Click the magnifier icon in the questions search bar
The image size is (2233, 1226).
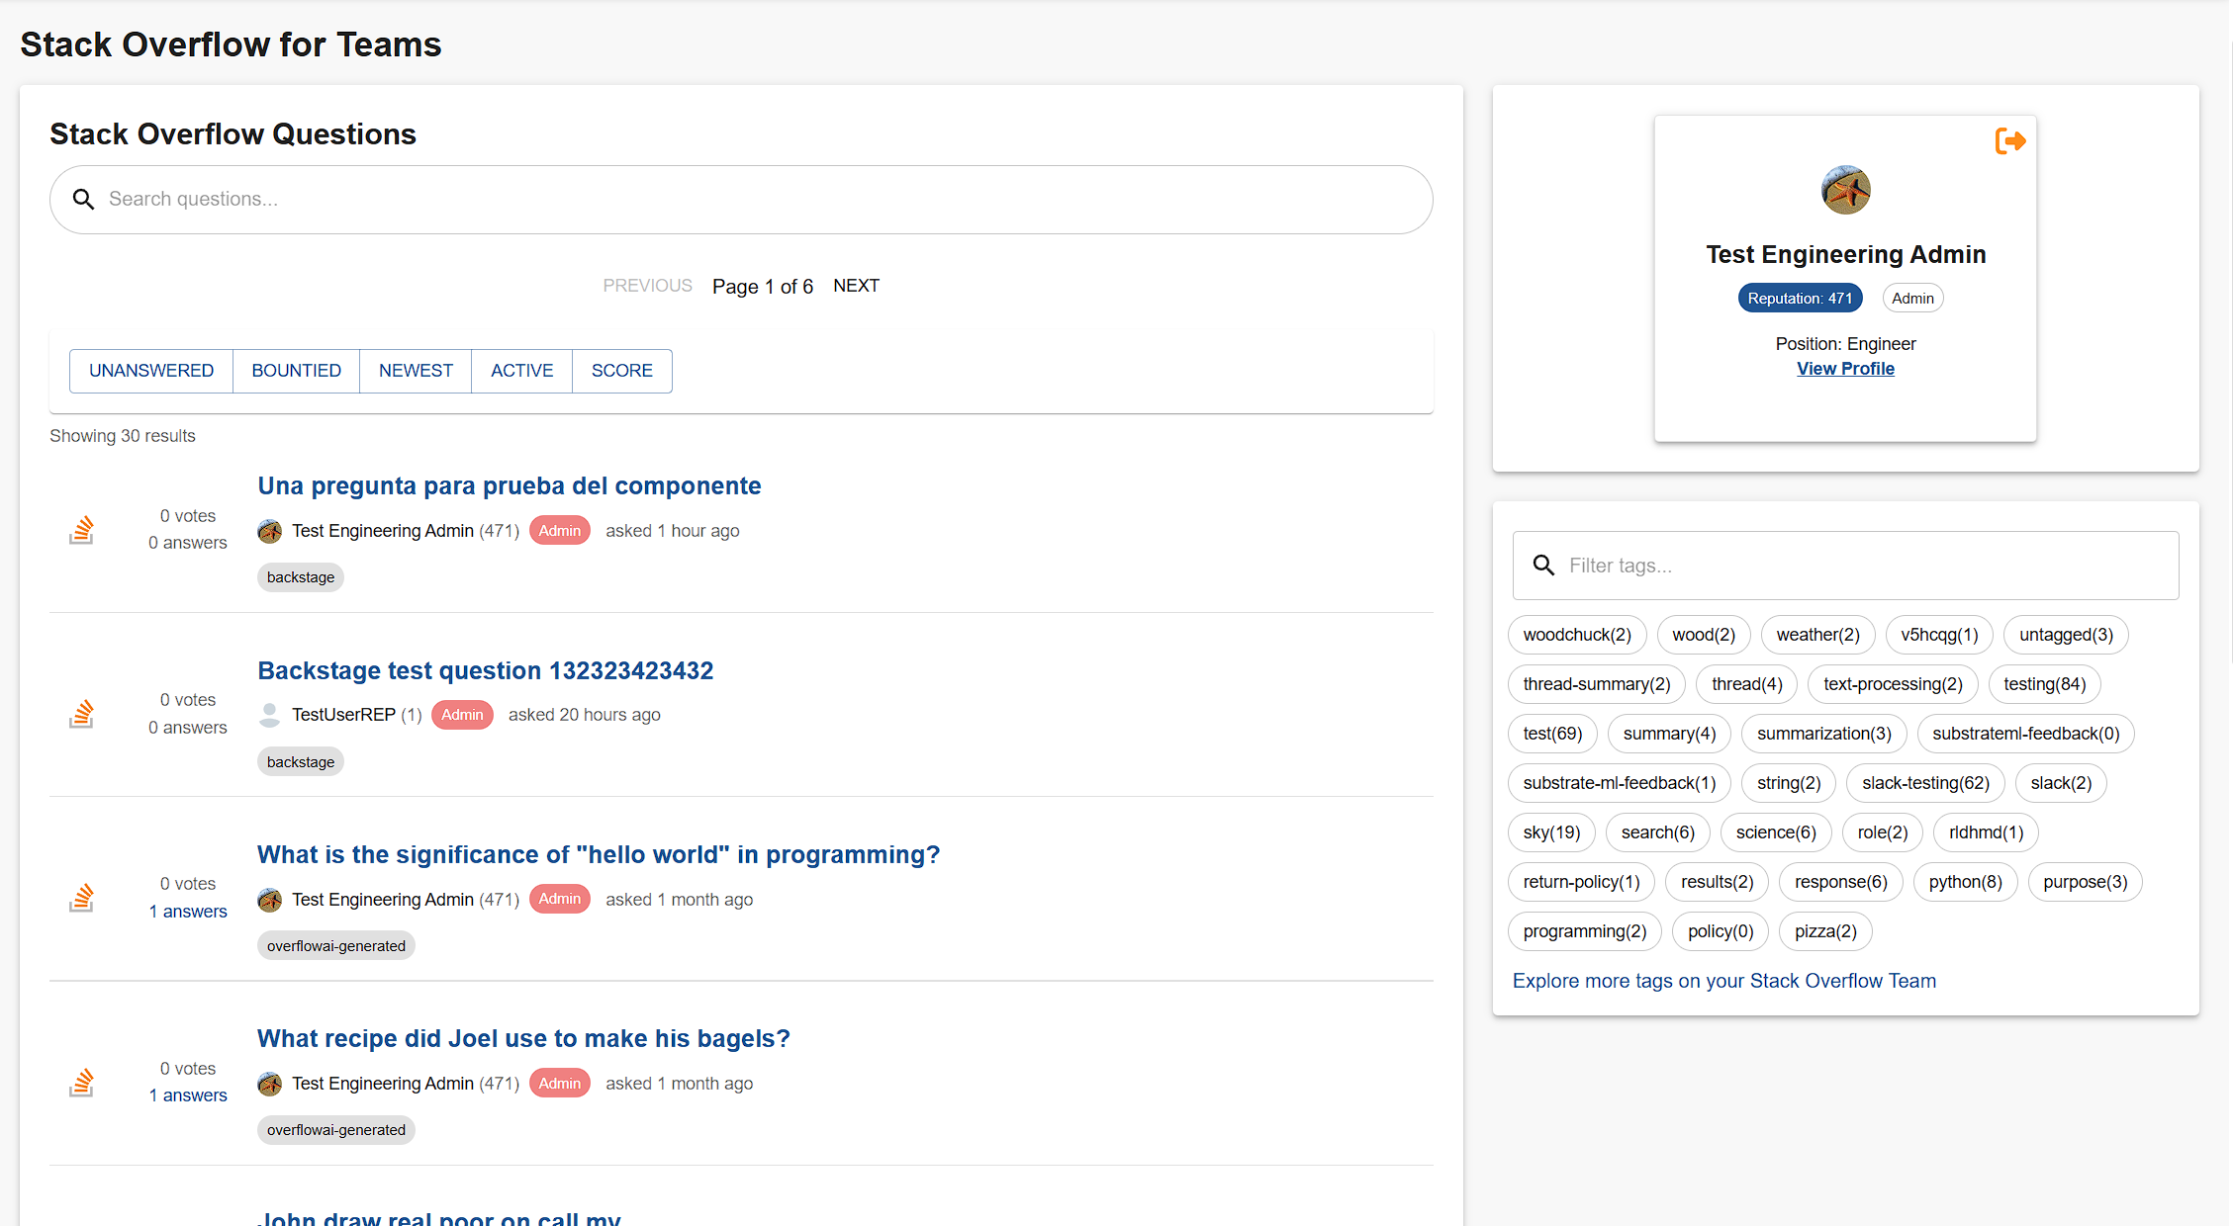click(x=84, y=200)
